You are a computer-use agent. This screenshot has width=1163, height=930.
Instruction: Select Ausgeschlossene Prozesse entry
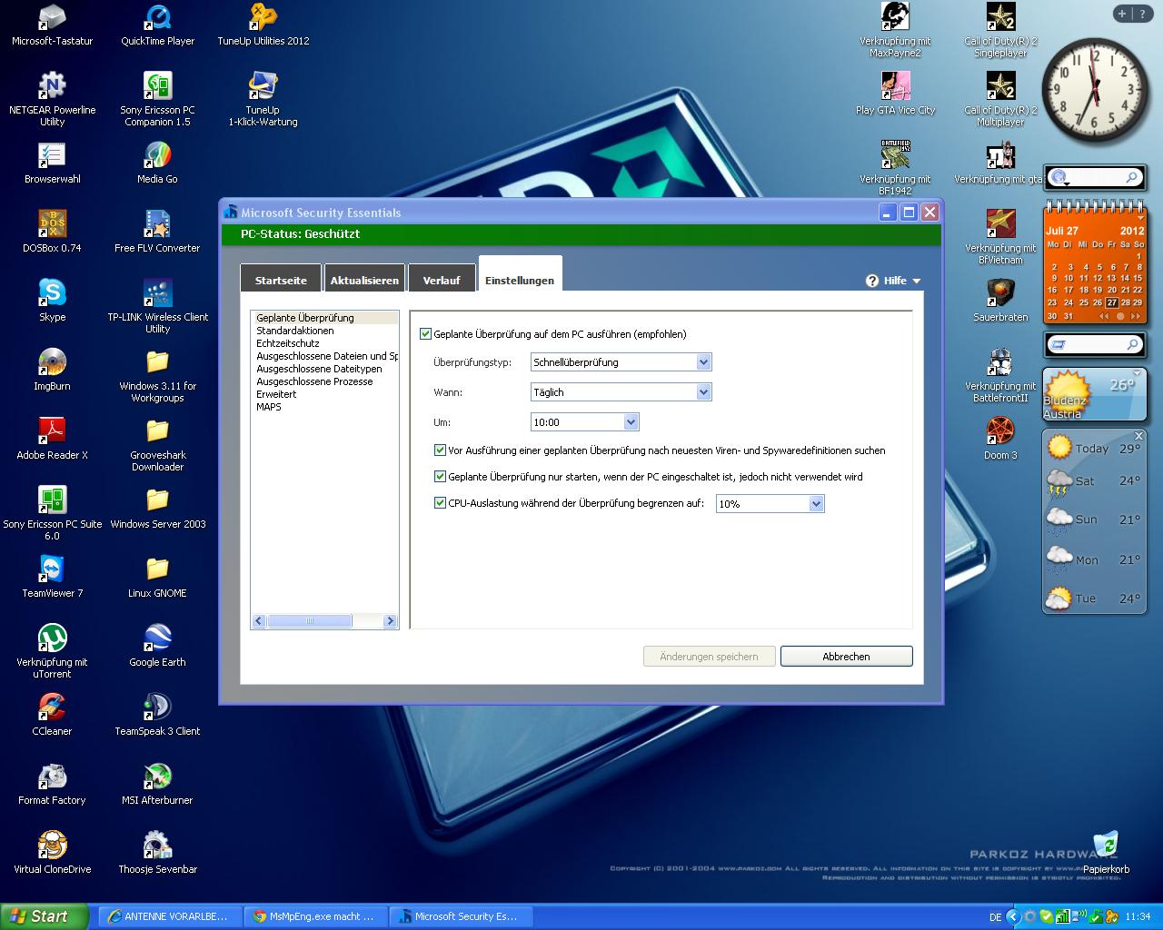pyautogui.click(x=314, y=381)
